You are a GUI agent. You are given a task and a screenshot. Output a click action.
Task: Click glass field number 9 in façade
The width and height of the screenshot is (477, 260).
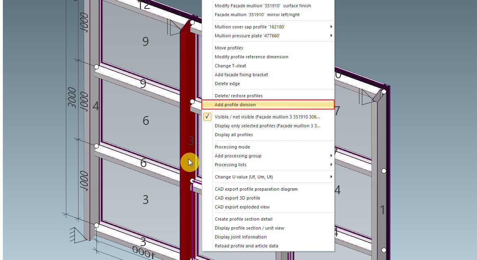145,42
